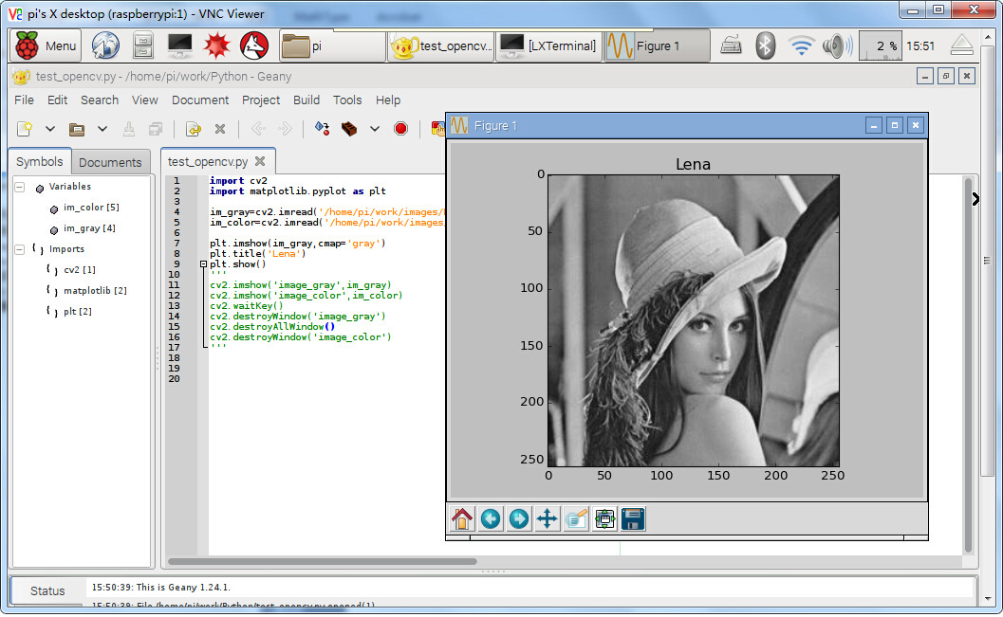Open the Document menu
Image resolution: width=1003 pixels, height=617 pixels.
200,100
